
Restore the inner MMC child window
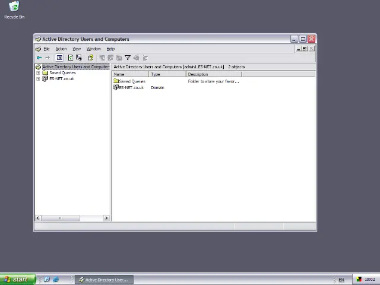305,49
